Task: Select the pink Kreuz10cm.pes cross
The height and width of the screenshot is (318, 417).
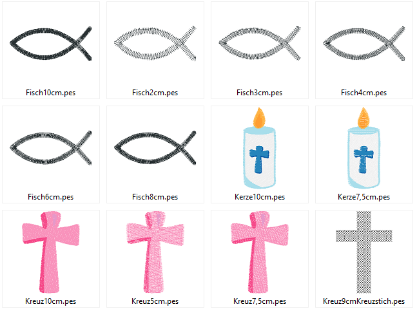Action: point(50,252)
